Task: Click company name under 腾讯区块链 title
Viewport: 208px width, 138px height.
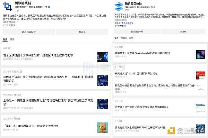Action: pyautogui.click(x=31, y=7)
